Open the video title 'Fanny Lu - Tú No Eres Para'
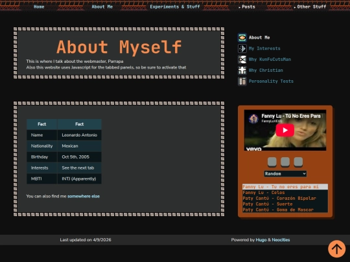This screenshot has height=262, width=350. (x=291, y=116)
